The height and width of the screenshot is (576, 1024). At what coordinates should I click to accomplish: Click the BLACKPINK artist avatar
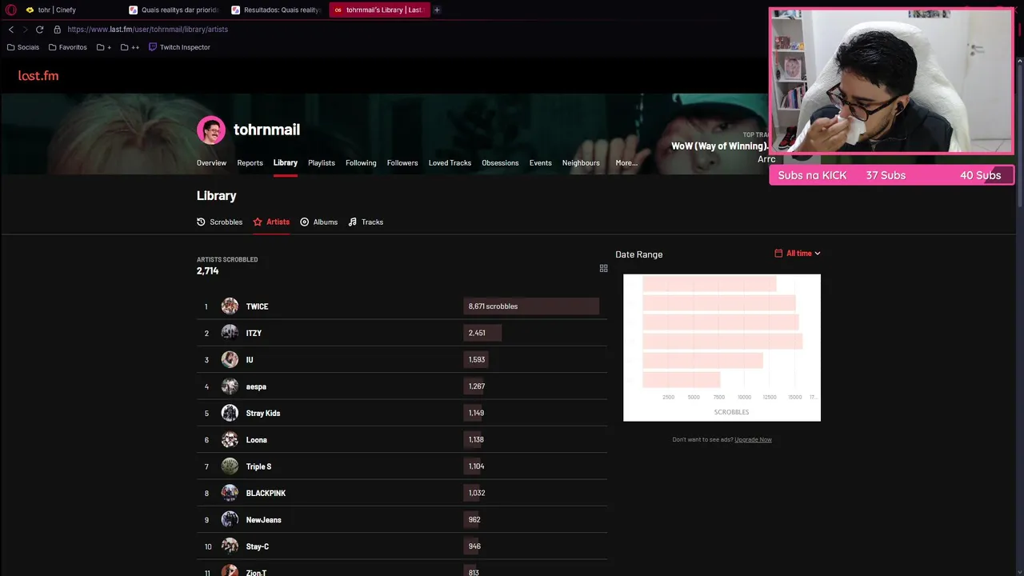click(230, 493)
